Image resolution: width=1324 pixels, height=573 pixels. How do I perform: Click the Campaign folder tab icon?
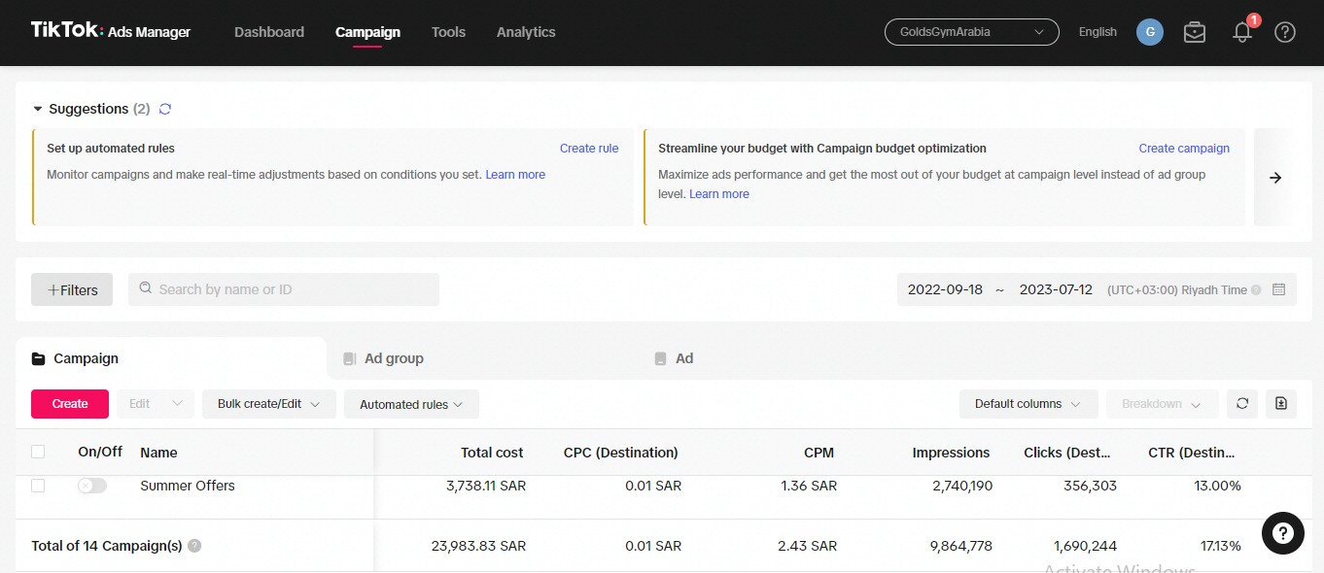click(x=39, y=358)
